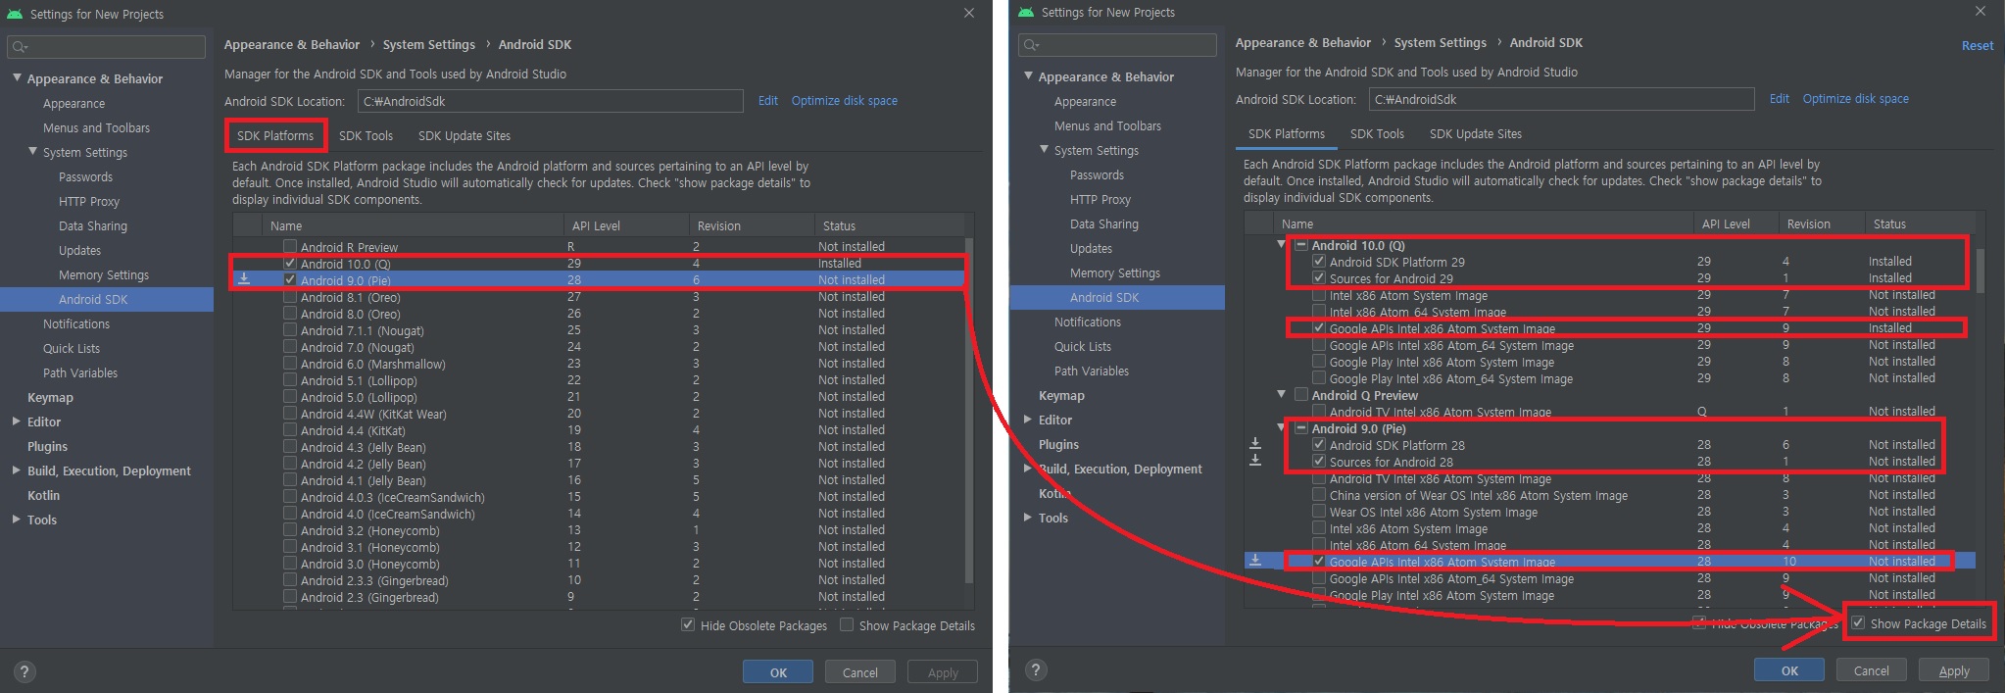The width and height of the screenshot is (2005, 693).
Task: Uncheck Android SDK Platform 29
Action: pyautogui.click(x=1319, y=262)
